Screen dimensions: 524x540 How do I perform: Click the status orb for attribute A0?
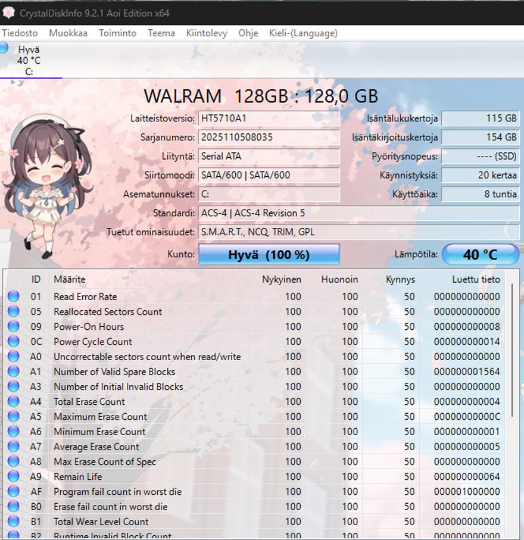pyautogui.click(x=14, y=357)
